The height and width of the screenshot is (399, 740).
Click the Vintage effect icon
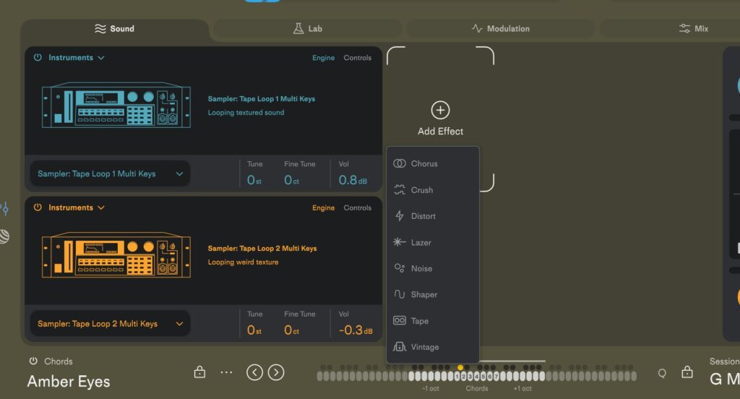399,347
